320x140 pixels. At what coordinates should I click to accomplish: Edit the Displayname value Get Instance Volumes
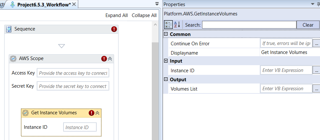[x=284, y=53]
